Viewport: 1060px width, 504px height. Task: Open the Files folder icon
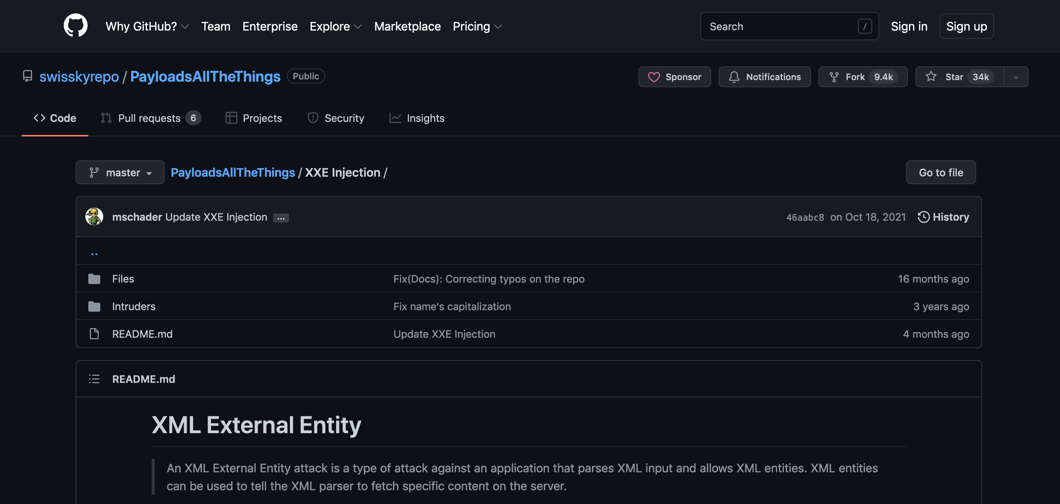pos(94,279)
